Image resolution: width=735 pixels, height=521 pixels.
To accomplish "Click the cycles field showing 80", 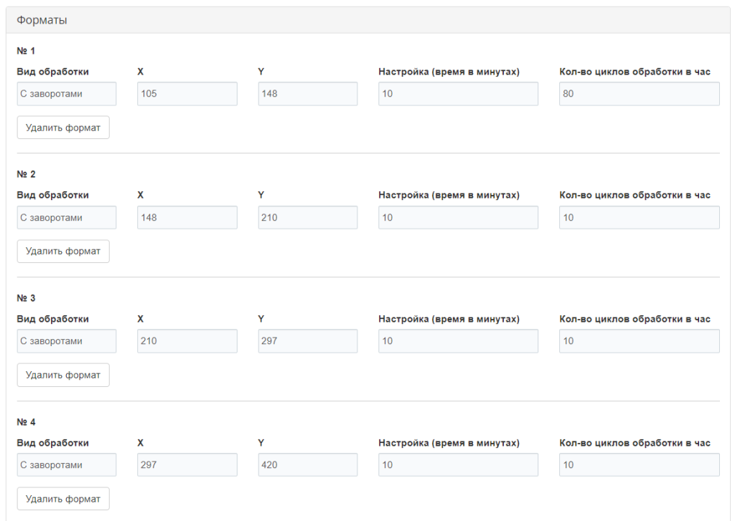I will click(x=639, y=93).
